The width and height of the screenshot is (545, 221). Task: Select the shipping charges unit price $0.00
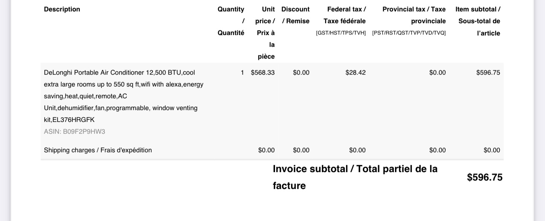[267, 150]
